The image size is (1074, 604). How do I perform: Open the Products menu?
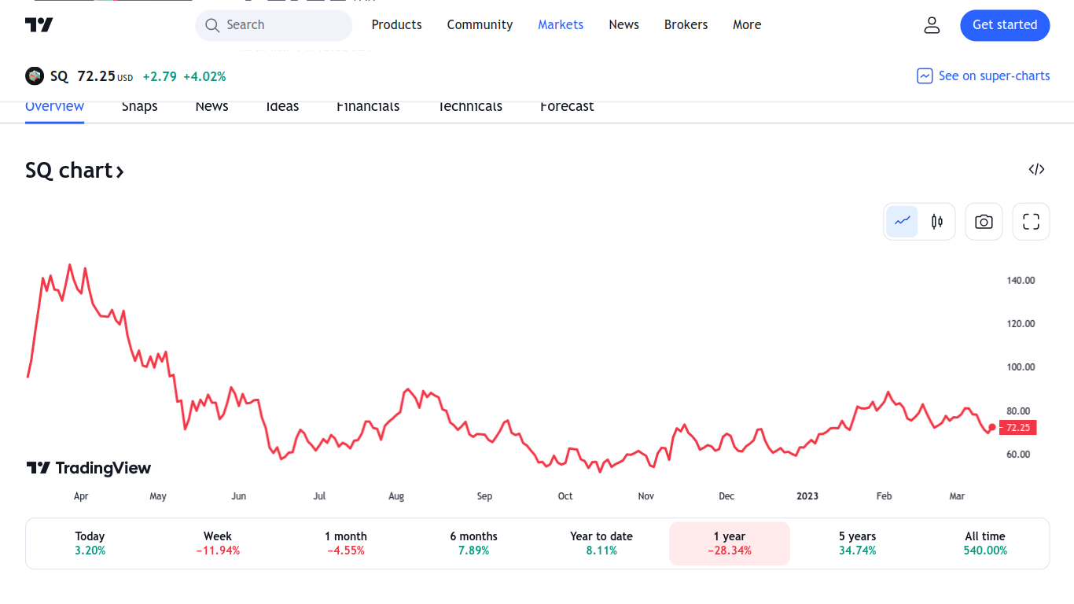pos(396,25)
